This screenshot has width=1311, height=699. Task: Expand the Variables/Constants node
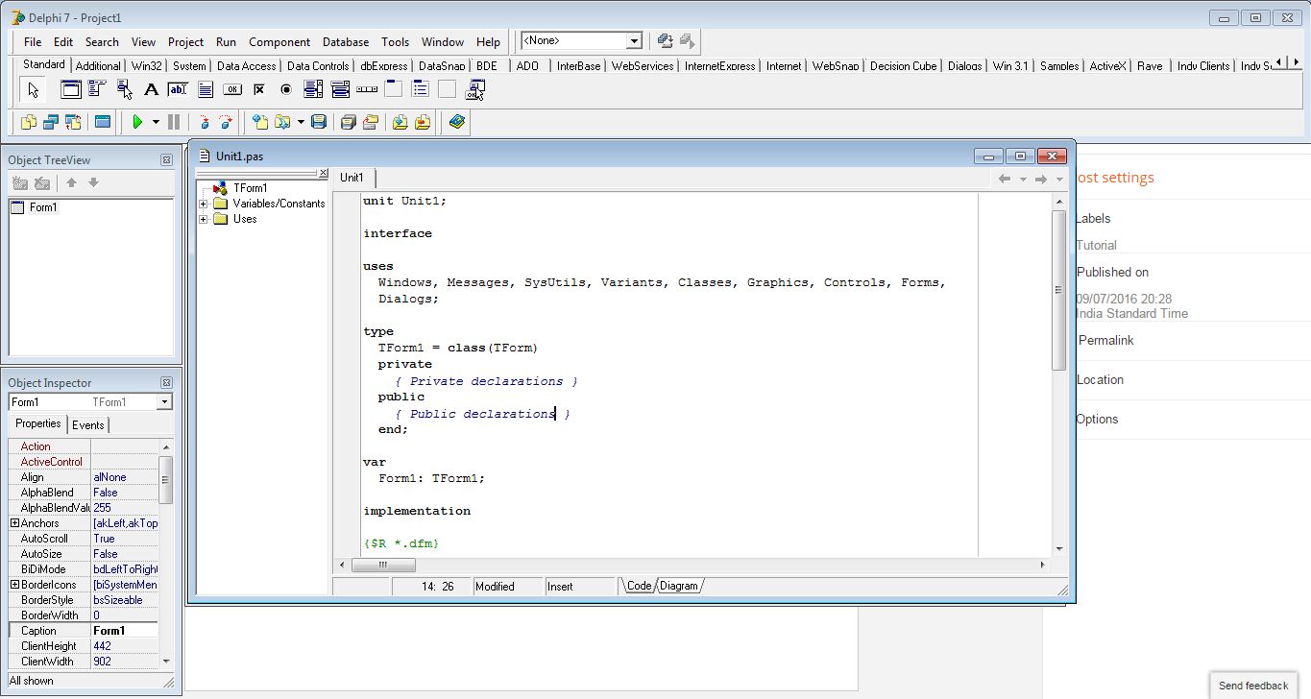(x=204, y=204)
